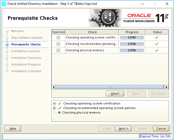Open Help

pos(13,129)
